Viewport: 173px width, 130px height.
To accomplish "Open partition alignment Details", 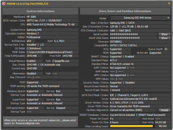I will tap(164, 110).
